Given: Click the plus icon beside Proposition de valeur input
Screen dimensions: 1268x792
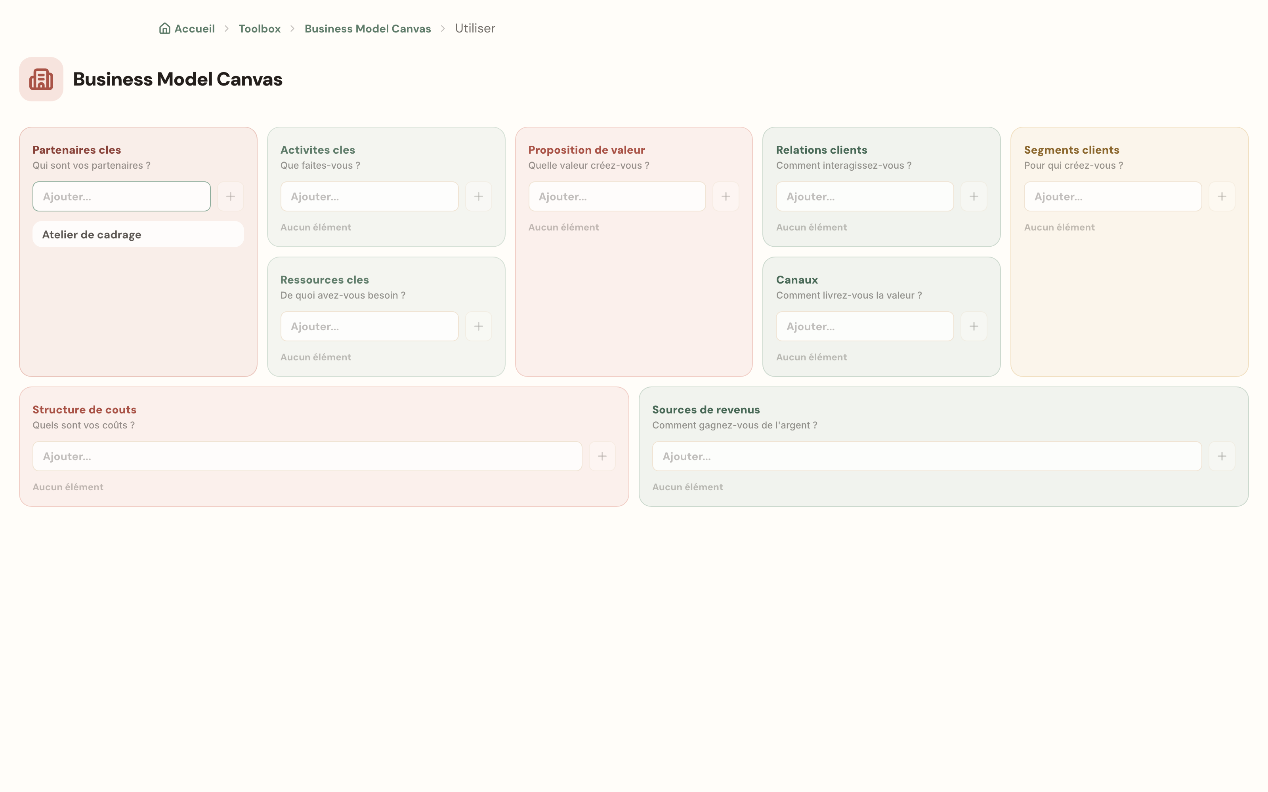Looking at the screenshot, I should click(726, 196).
